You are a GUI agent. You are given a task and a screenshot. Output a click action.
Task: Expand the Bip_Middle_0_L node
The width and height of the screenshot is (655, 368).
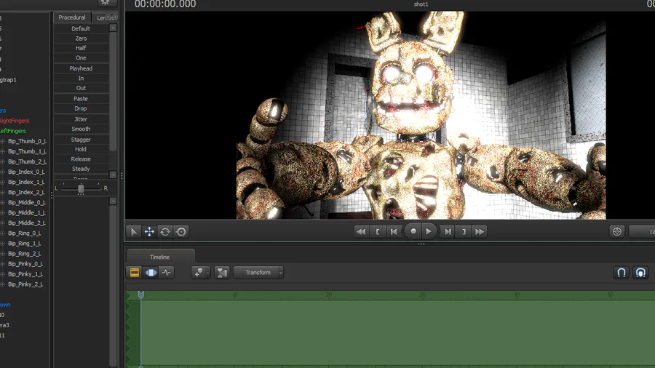2,202
